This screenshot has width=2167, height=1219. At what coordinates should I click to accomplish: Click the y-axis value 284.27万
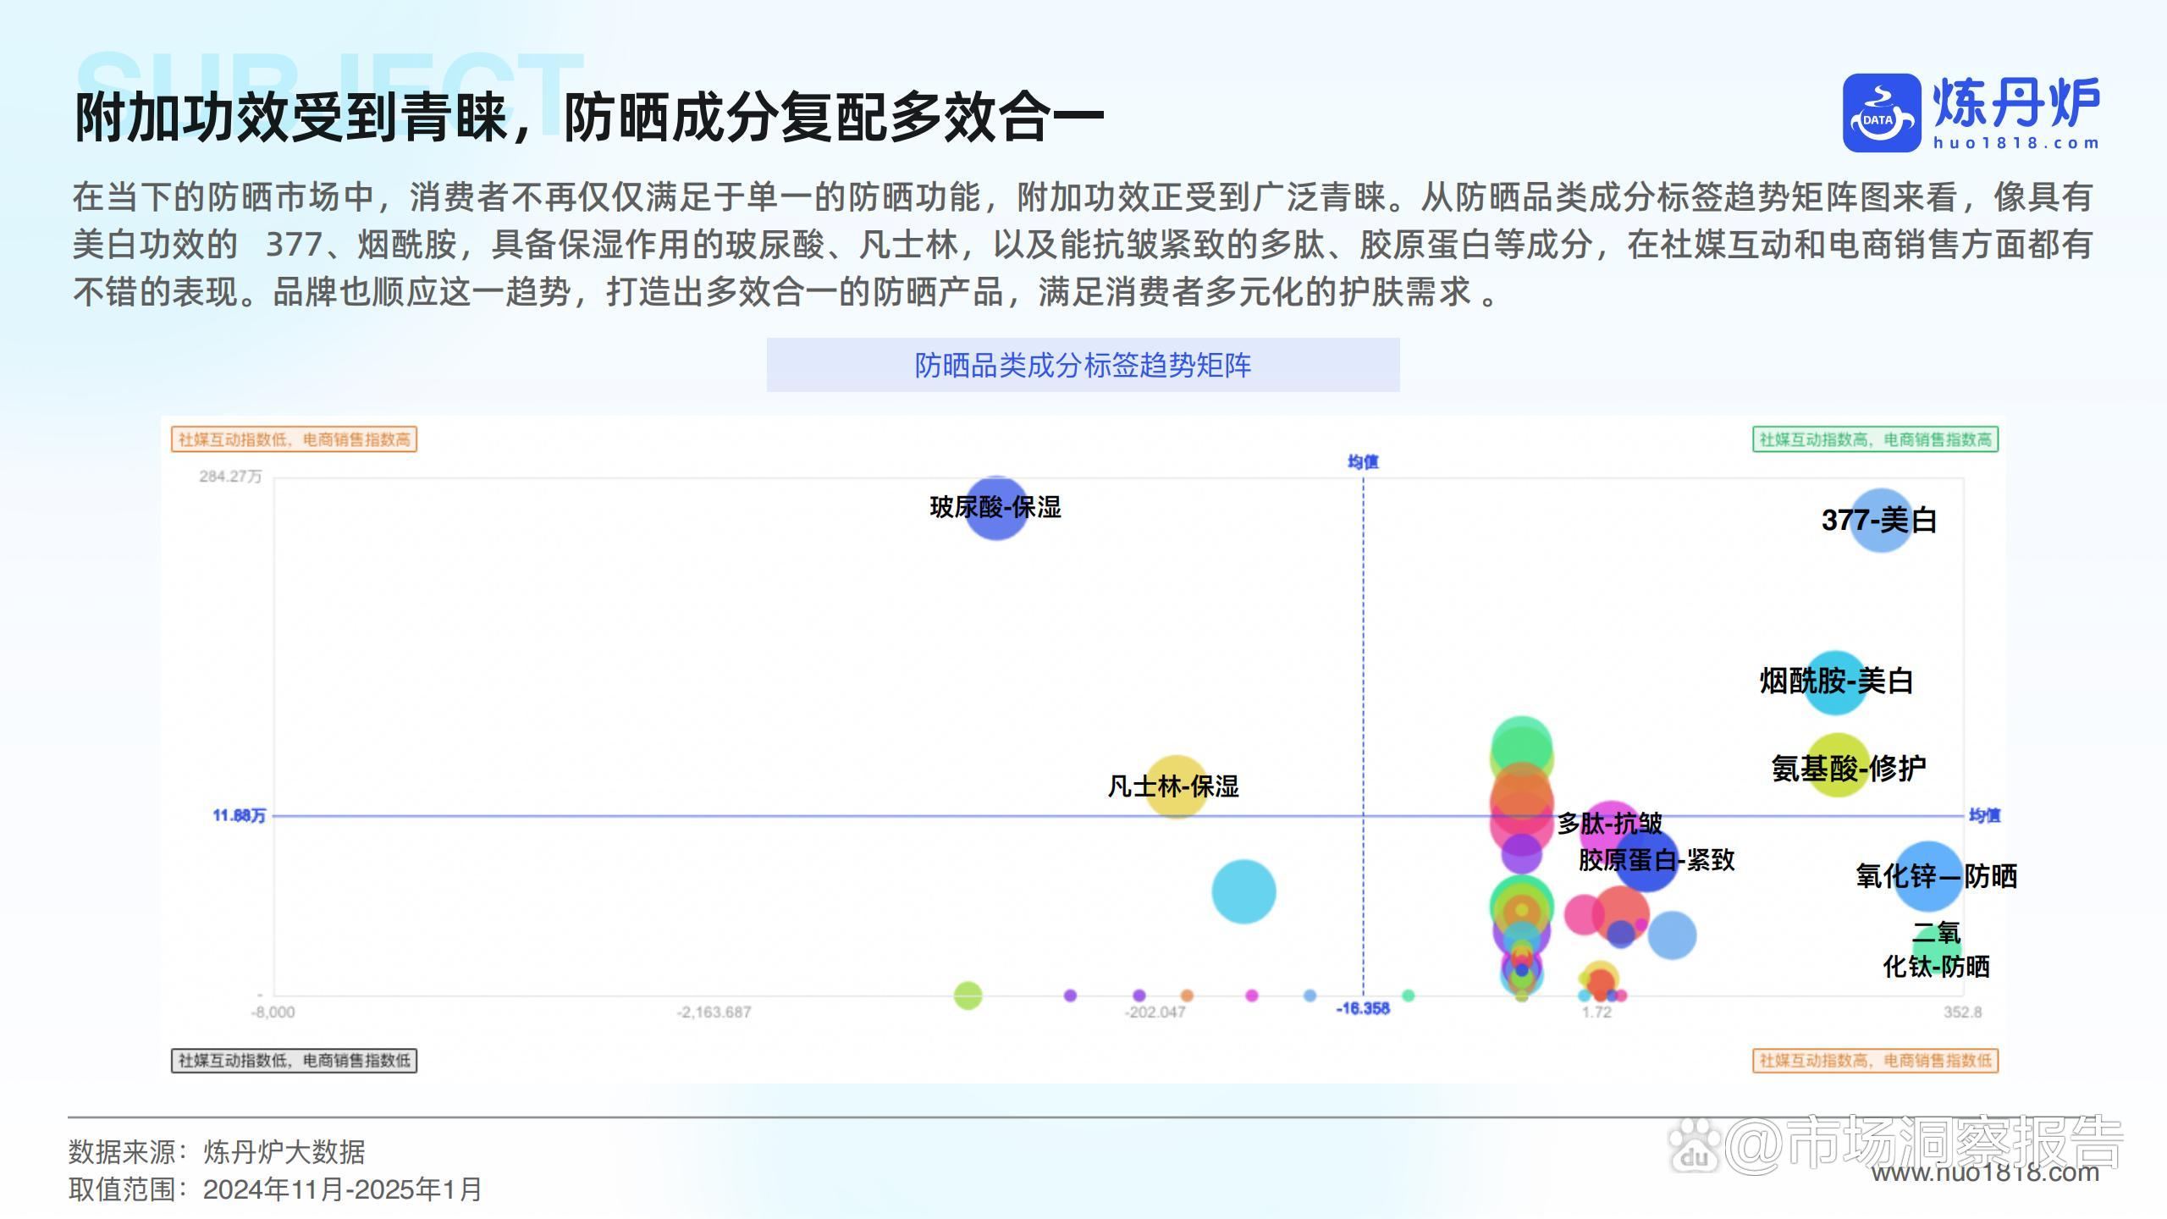(230, 477)
